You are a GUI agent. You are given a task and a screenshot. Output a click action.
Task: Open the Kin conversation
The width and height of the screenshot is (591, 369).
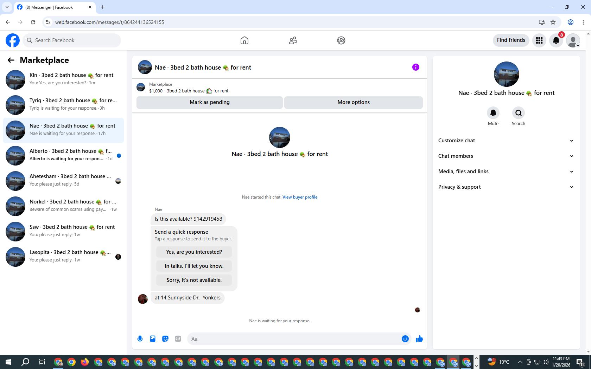(x=63, y=79)
